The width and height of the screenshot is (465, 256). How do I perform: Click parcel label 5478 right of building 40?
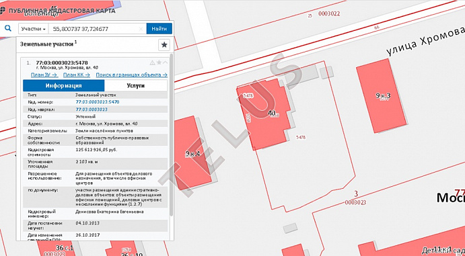tap(301, 137)
